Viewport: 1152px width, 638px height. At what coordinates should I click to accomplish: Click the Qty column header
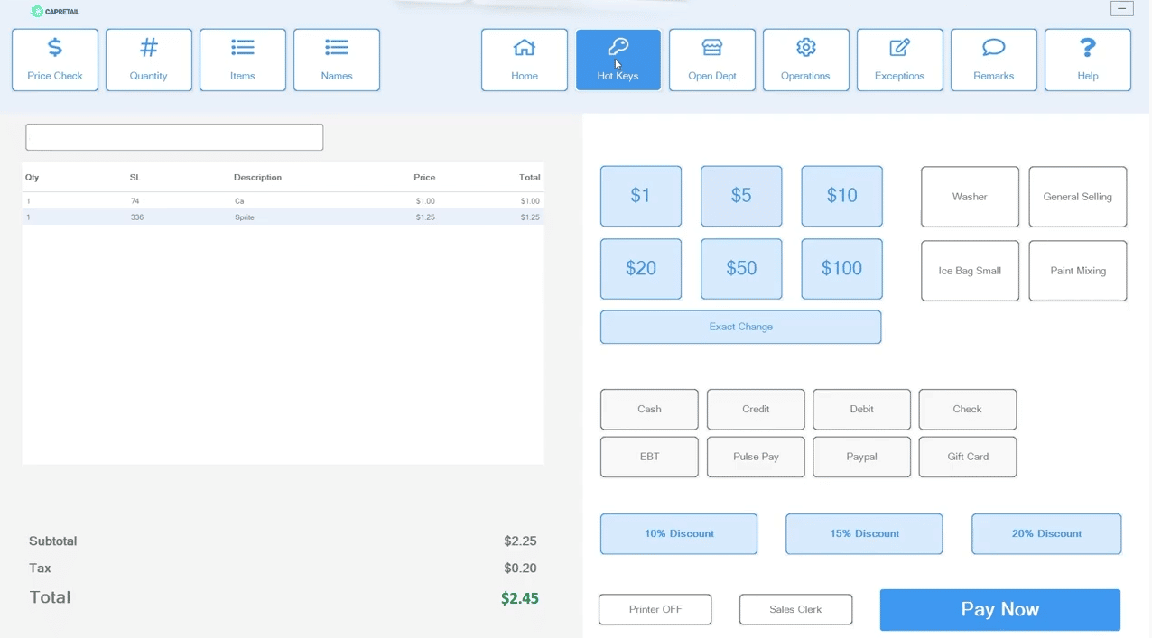(33, 178)
